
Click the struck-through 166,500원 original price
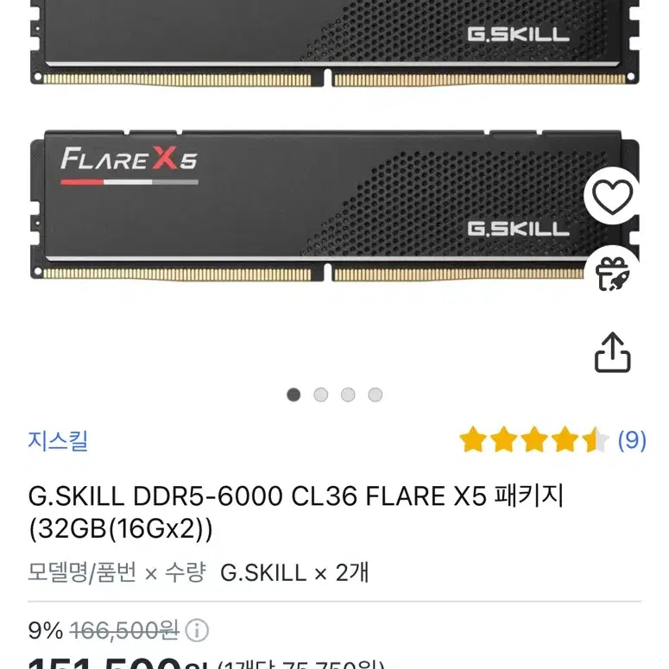click(124, 631)
